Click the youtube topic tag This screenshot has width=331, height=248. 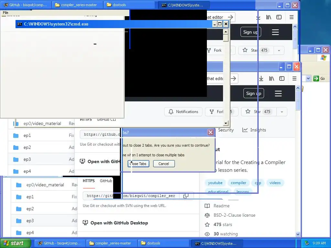(215, 183)
